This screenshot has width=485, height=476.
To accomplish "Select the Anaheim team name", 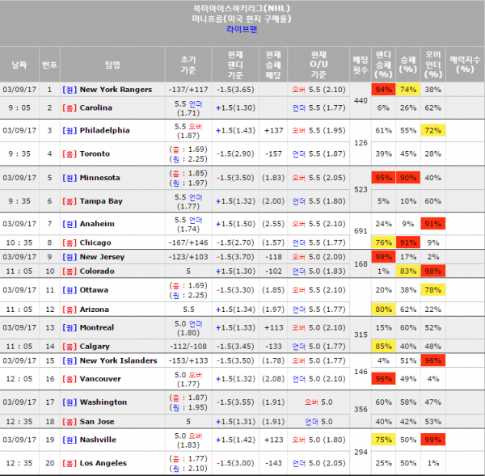I will [x=97, y=224].
